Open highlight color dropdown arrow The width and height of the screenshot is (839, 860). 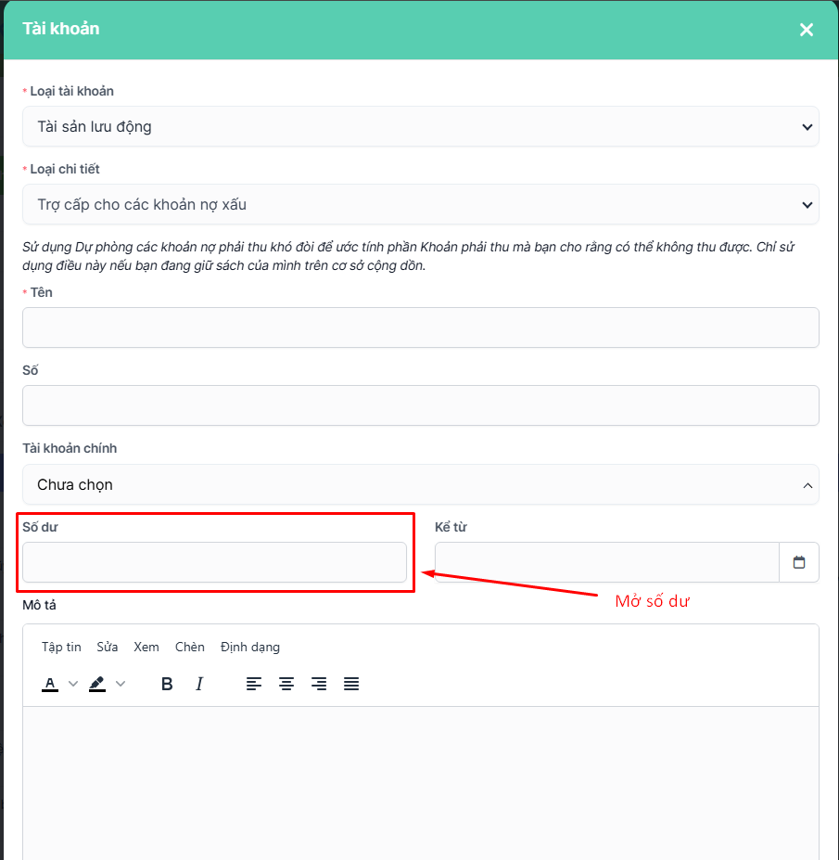121,684
